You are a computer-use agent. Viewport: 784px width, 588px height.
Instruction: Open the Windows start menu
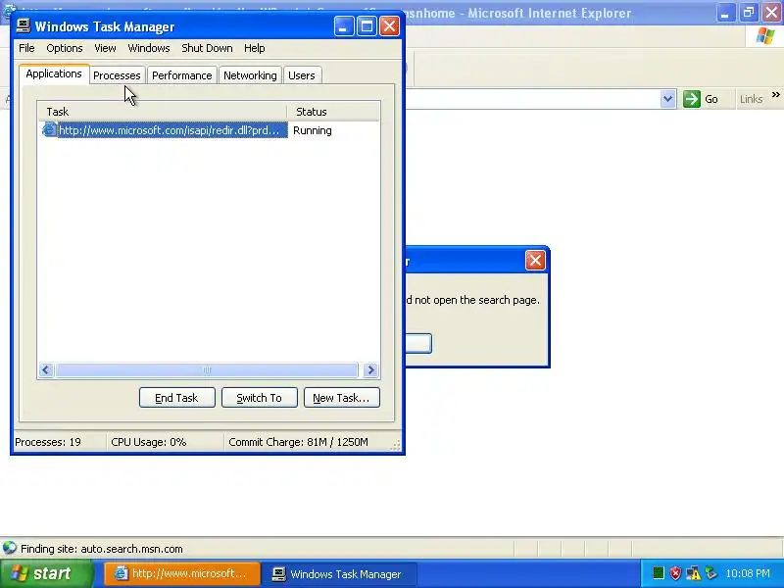point(46,573)
